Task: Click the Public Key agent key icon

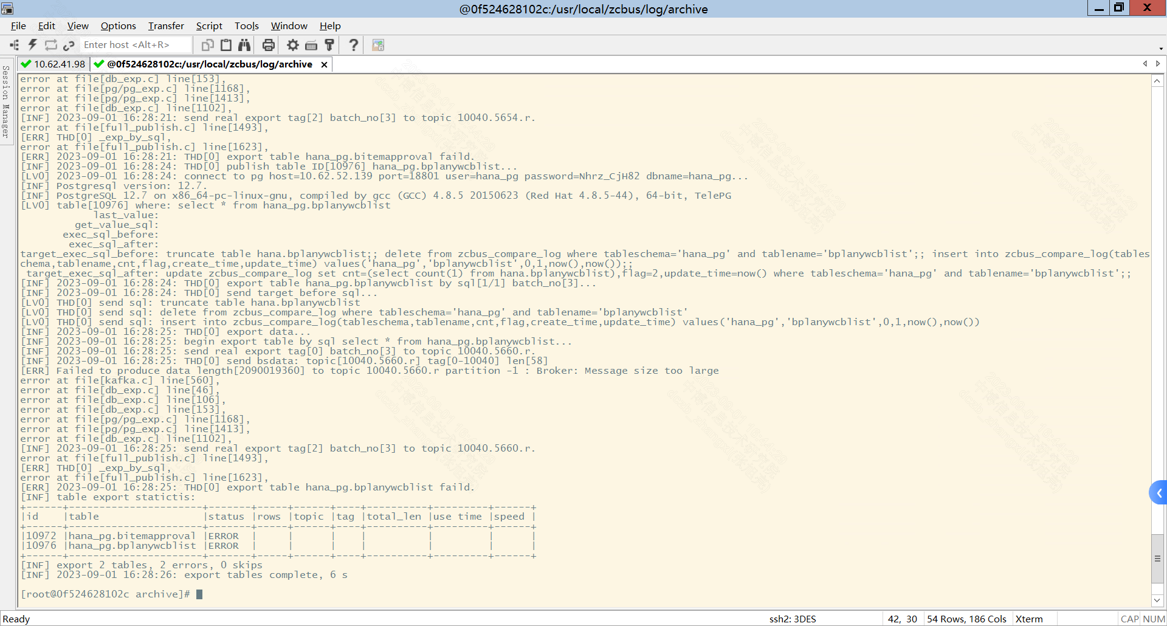Action: tap(329, 45)
